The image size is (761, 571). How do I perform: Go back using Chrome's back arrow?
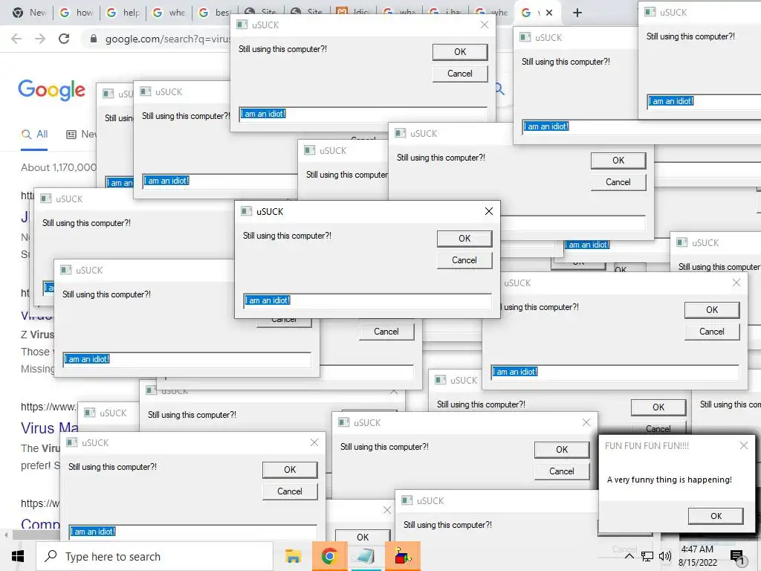(16, 39)
